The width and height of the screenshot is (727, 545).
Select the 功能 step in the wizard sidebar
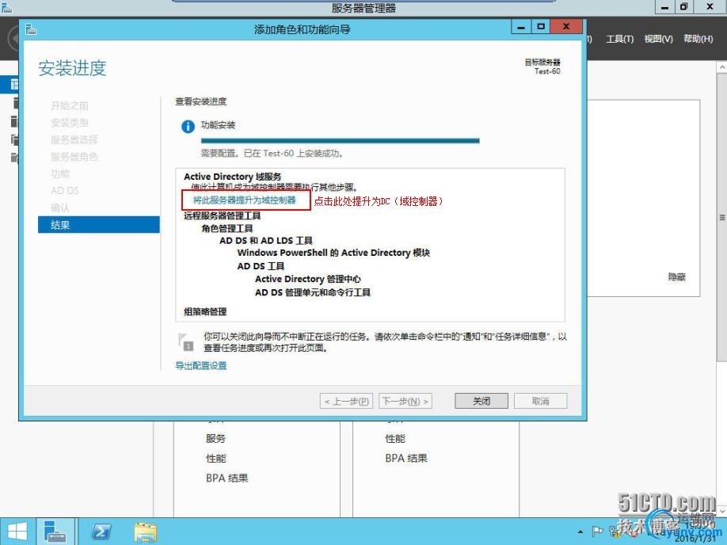click(60, 174)
